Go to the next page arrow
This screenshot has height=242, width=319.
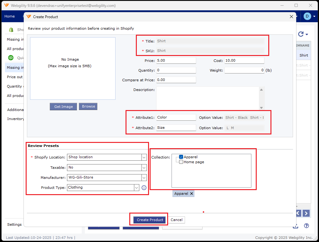pyautogui.click(x=306, y=213)
